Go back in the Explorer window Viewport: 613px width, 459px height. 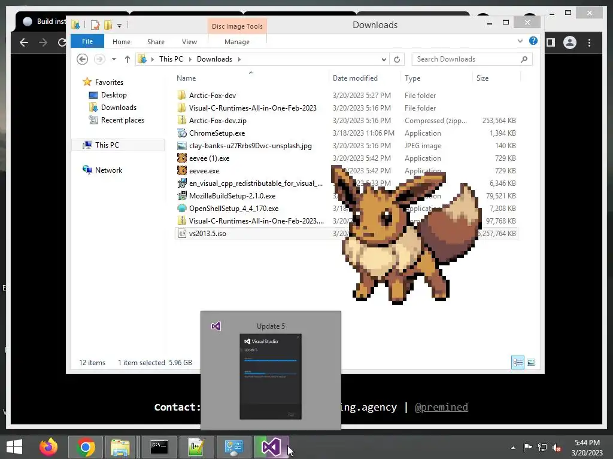[82, 59]
